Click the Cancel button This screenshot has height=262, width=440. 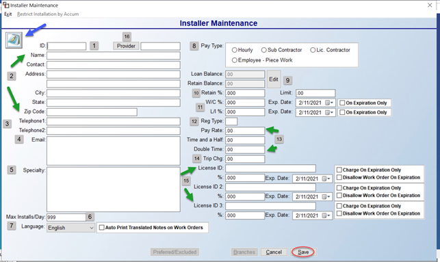(x=274, y=252)
